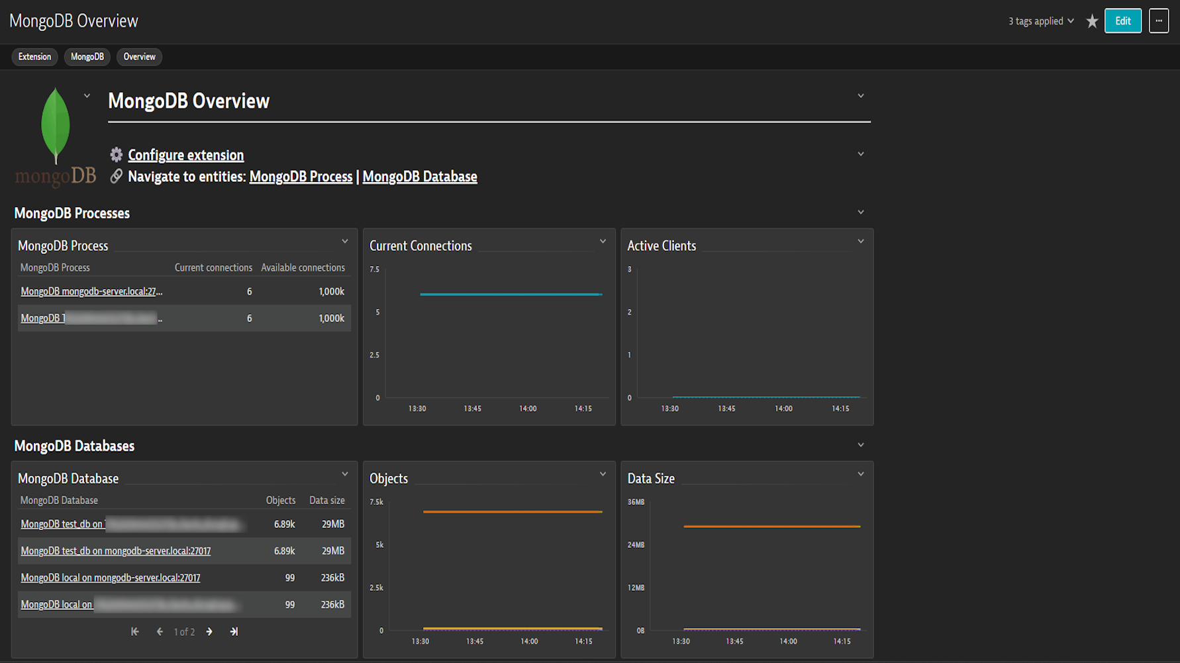The height and width of the screenshot is (663, 1180).
Task: Open the blurred MongoDB process link
Action: pos(91,318)
